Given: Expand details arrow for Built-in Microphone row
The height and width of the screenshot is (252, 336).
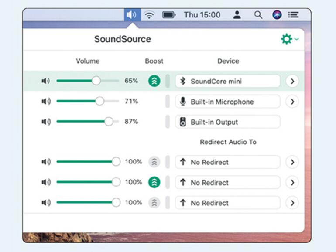Looking at the screenshot, I should point(292,102).
